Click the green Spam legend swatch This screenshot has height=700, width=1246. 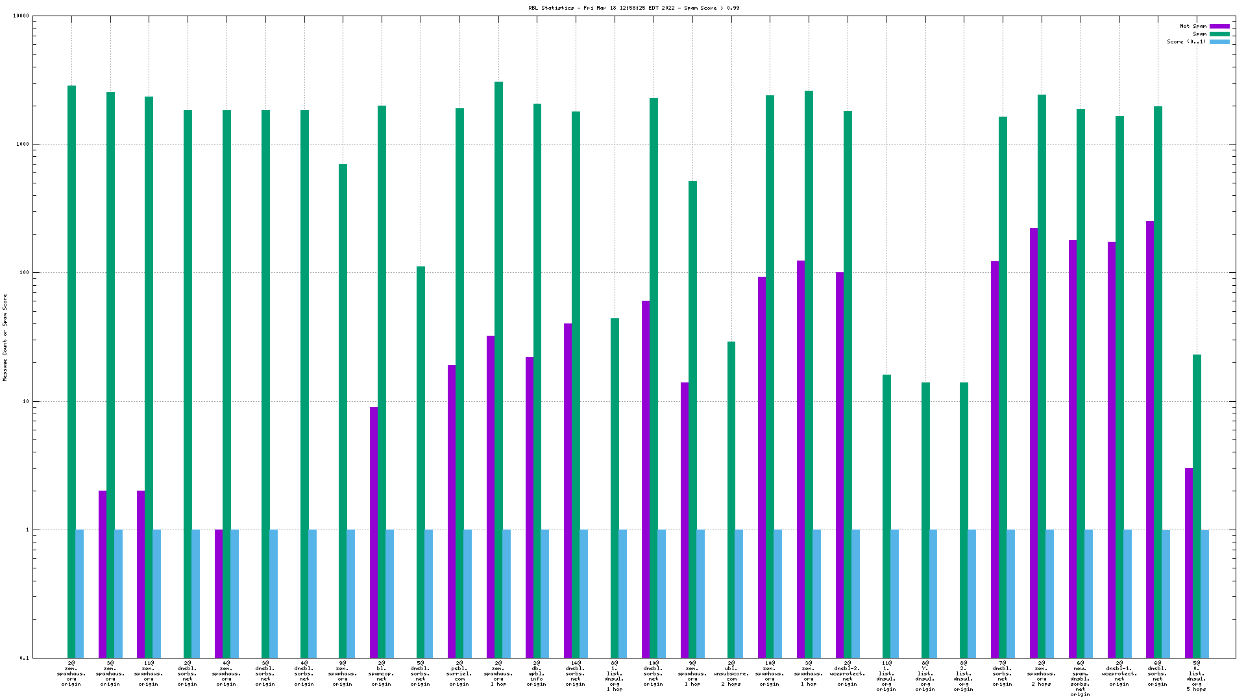(x=1219, y=34)
